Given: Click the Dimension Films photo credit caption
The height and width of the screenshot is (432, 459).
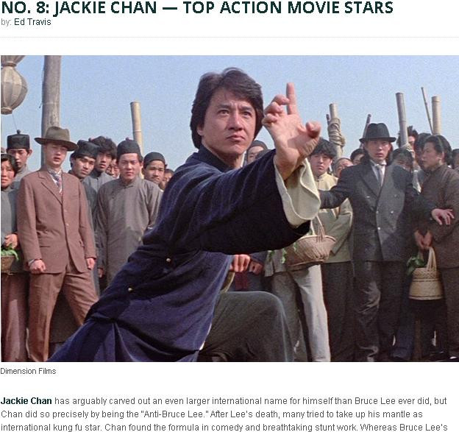Looking at the screenshot, I should coord(28,371).
